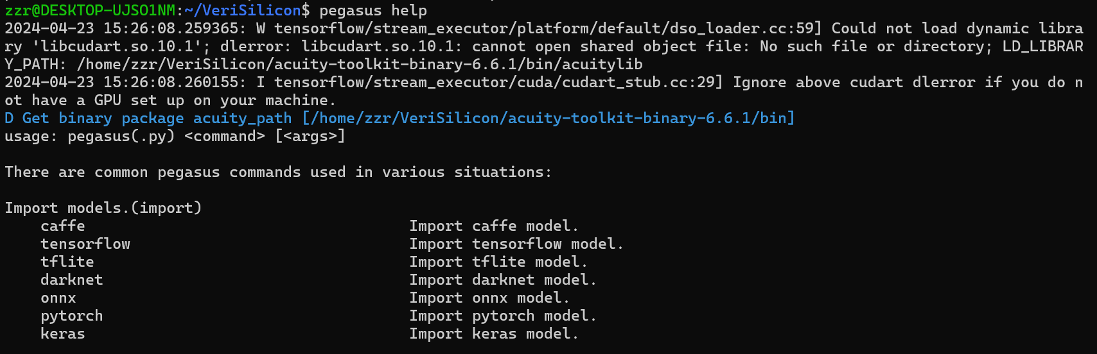Click the green zzr@DESKTOP-UJSO1NM prompt text
This screenshot has height=354, width=1097.
(x=90, y=10)
